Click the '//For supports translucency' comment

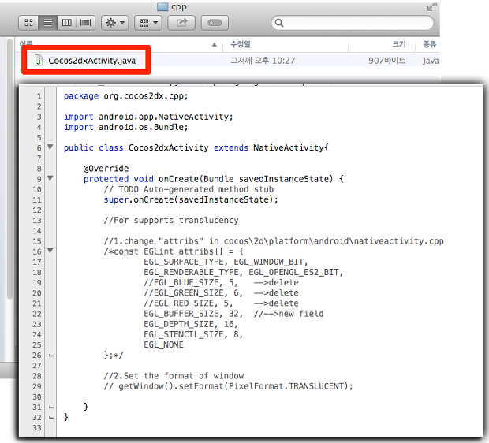tap(171, 221)
